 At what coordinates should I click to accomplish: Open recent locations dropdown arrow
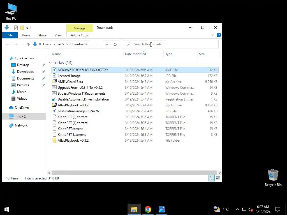(22, 44)
